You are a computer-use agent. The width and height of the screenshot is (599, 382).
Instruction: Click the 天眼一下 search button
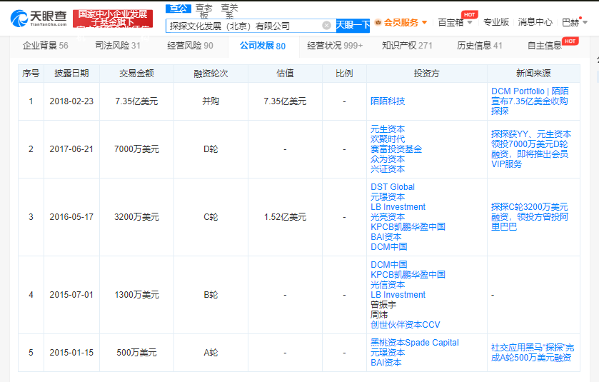click(x=353, y=26)
